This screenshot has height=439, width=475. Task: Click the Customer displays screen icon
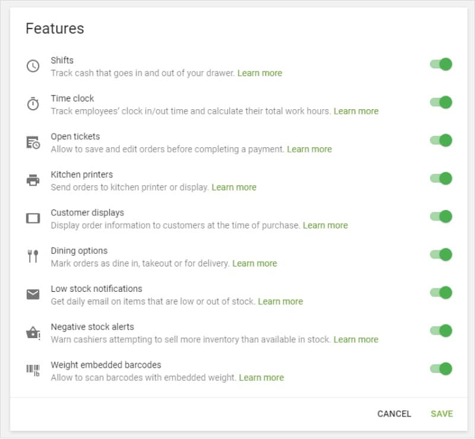click(33, 217)
